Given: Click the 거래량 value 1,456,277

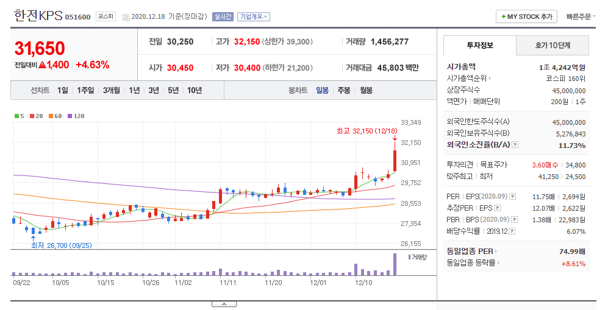Looking at the screenshot, I should tap(389, 42).
